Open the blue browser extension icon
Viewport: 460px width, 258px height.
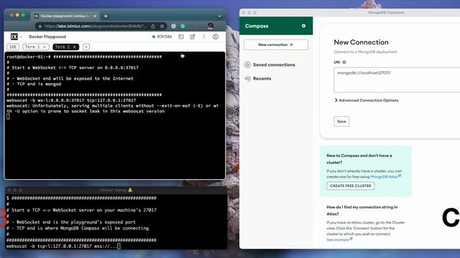coord(174,26)
